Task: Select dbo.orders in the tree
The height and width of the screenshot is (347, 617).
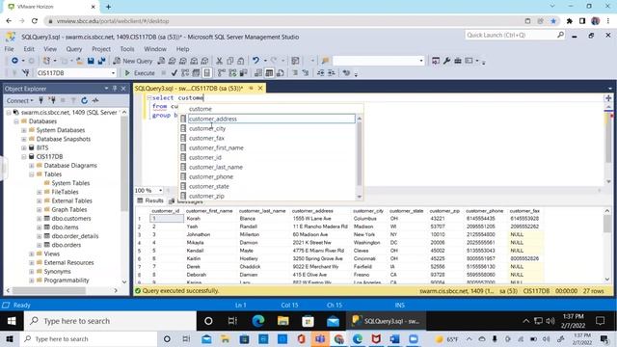Action: point(67,245)
